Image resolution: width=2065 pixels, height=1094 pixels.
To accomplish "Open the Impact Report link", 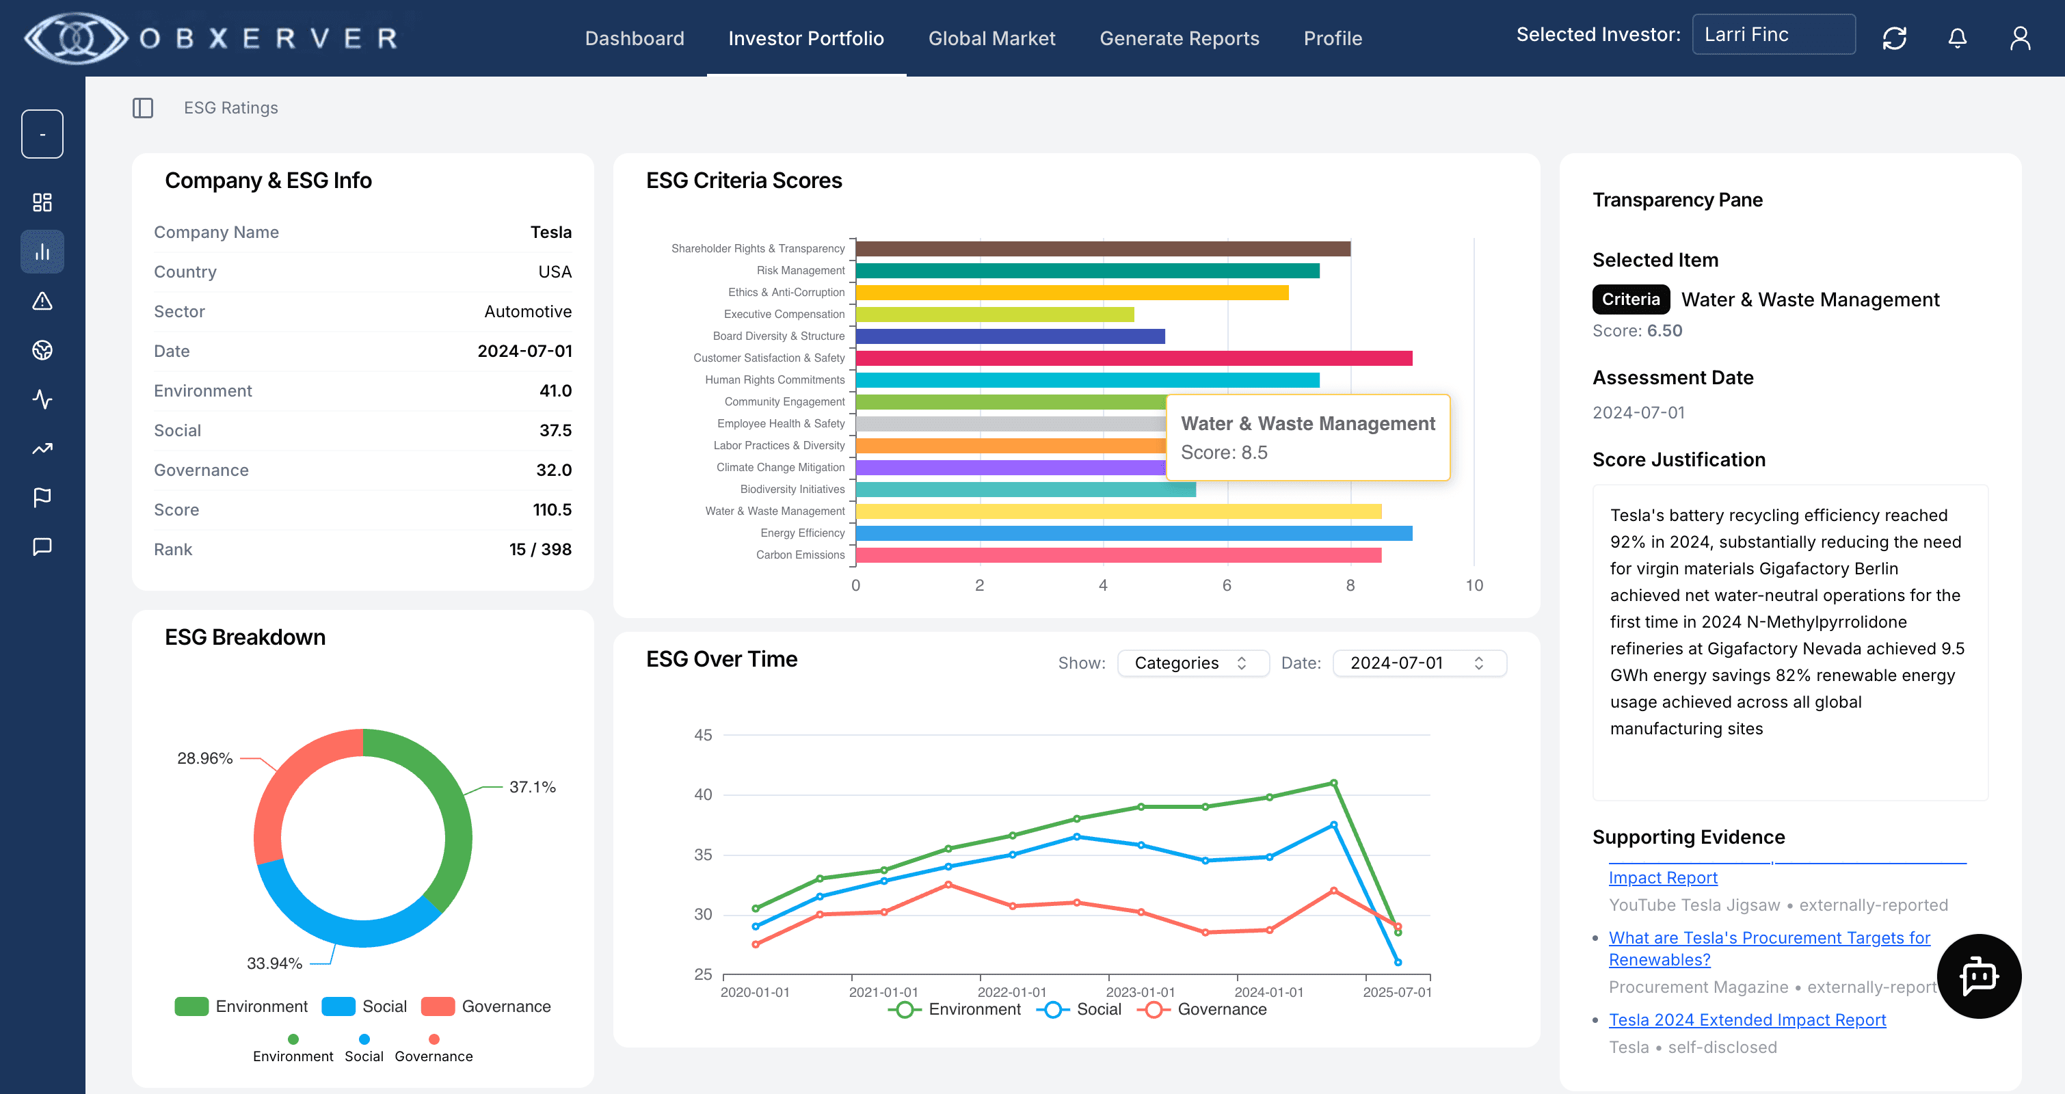I will tap(1662, 878).
